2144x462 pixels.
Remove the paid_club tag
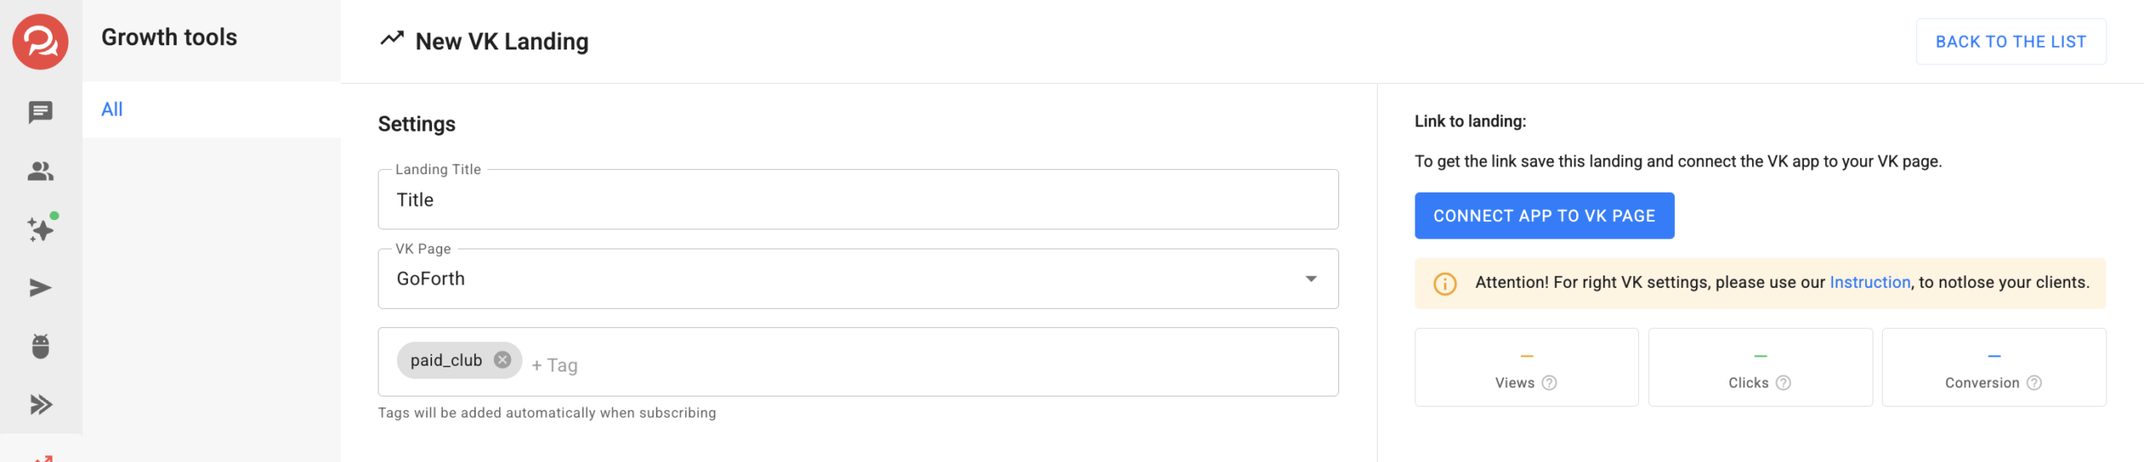click(502, 360)
